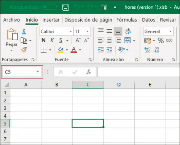This screenshot has width=180, height=145.
Task: Expand the Pegar options arrow
Action: click(x=11, y=50)
